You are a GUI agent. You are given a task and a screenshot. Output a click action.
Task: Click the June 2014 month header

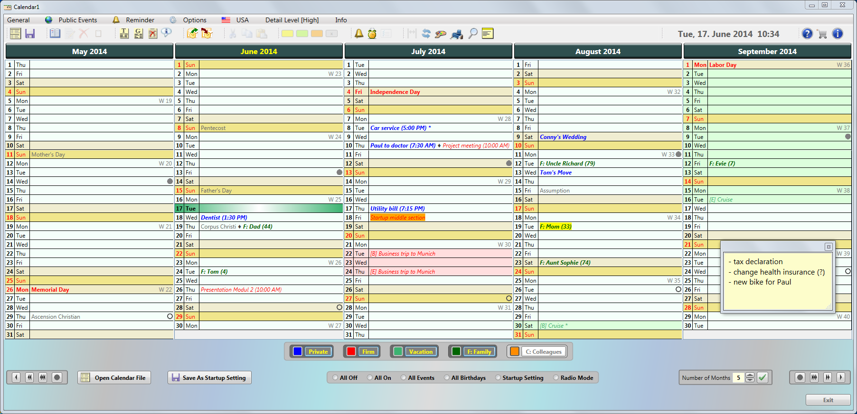click(259, 51)
